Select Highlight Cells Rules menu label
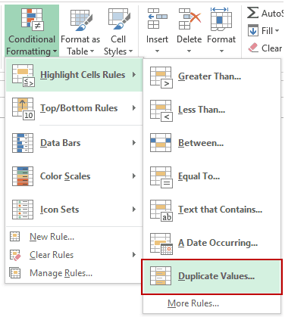Image resolution: width=285 pixels, height=317 pixels. click(83, 75)
